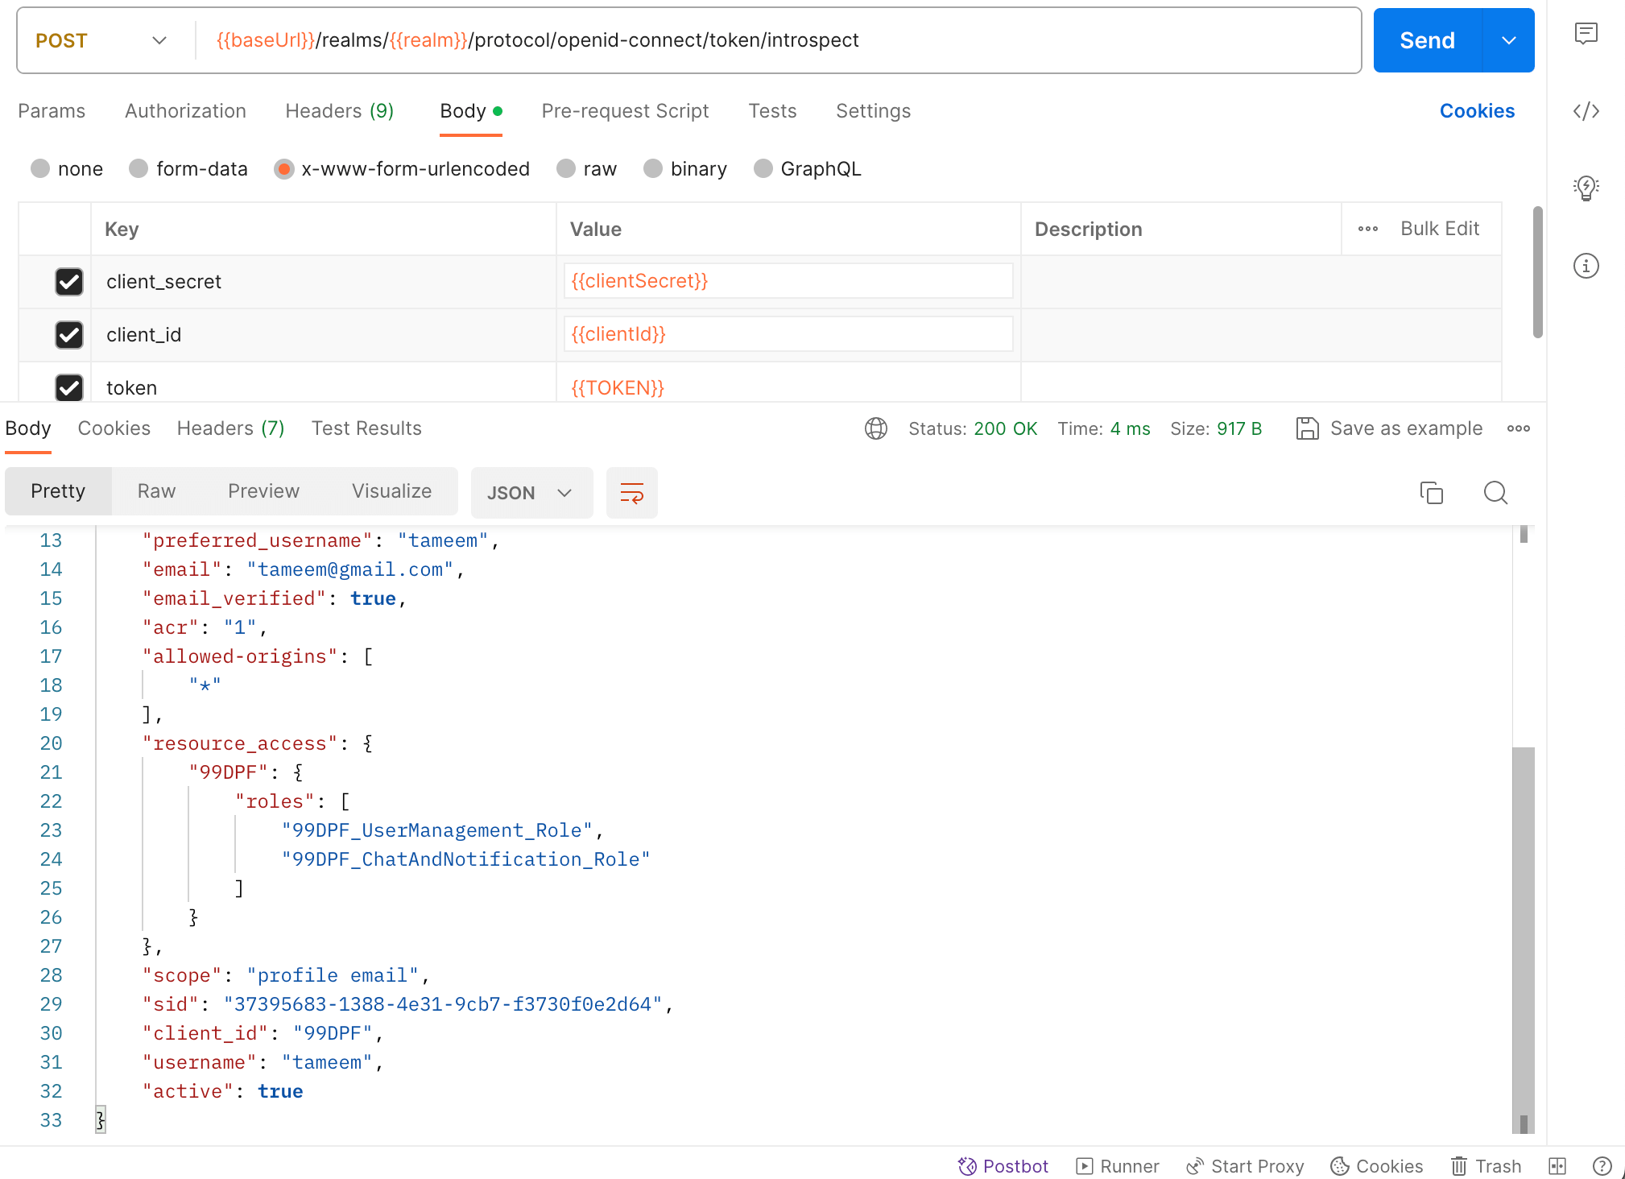Open the Test Results tab
Viewport: 1625px width, 1179px height.
pos(366,428)
